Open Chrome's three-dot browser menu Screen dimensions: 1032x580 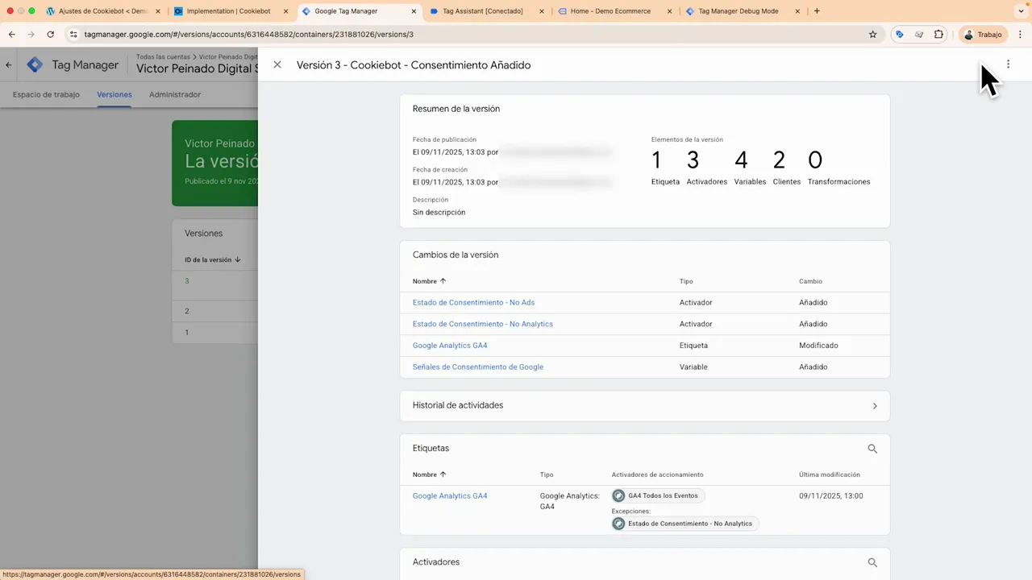pyautogui.click(x=1021, y=34)
